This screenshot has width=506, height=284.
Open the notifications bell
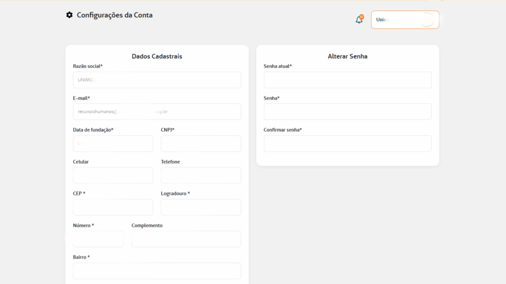coord(359,20)
